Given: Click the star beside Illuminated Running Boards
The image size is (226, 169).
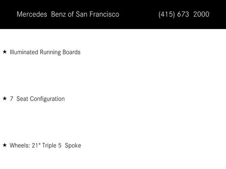Looking at the screenshot, I should (5, 52).
